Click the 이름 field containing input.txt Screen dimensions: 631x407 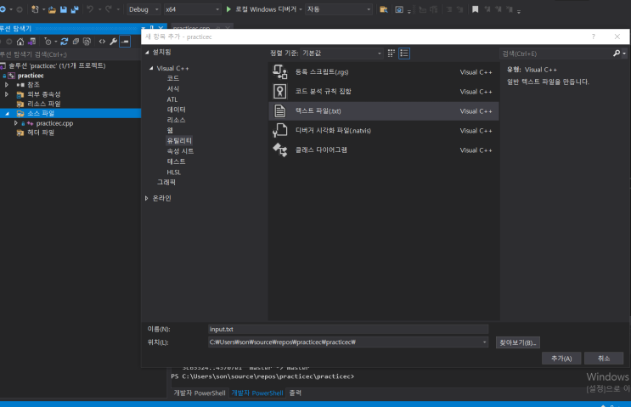tap(348, 330)
